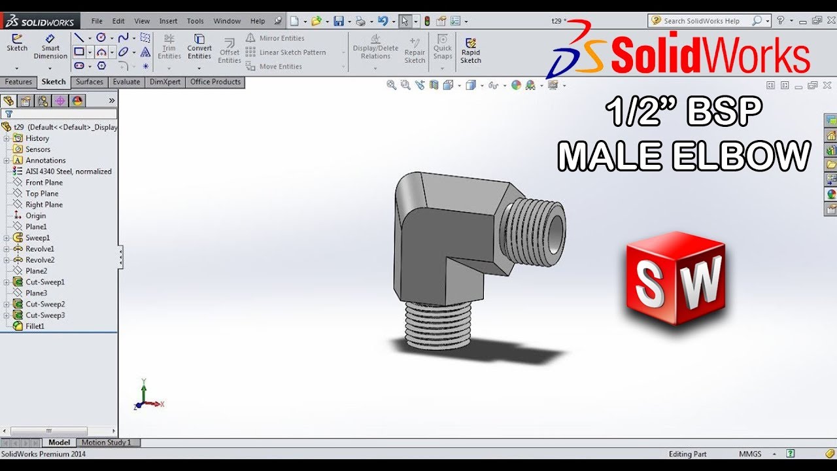Viewport: 837px width, 471px height.
Task: Click the Help question mark icon
Action: coord(780,21)
